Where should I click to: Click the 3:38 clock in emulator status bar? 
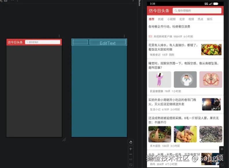(152, 4)
